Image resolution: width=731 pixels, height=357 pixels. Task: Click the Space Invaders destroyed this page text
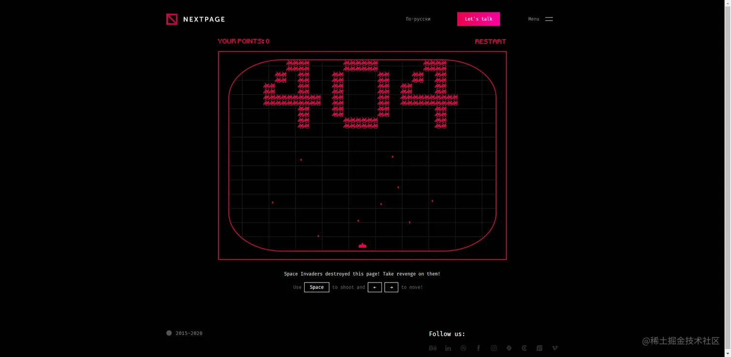(x=362, y=274)
